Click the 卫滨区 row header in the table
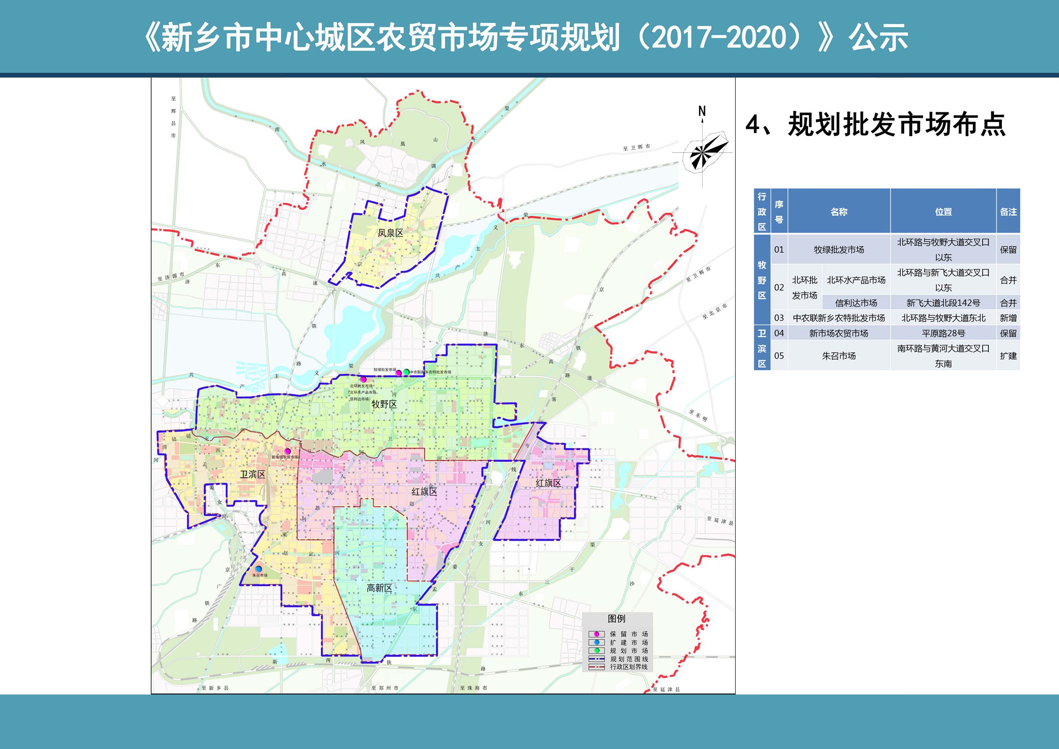 click(762, 348)
